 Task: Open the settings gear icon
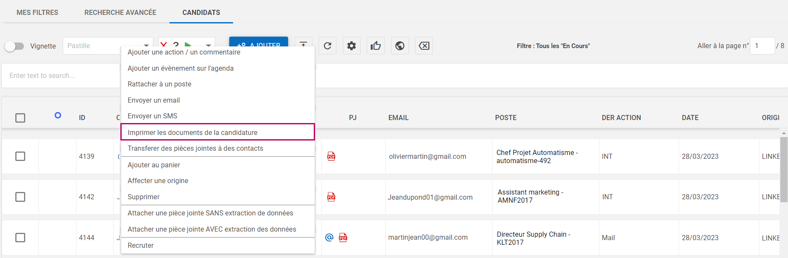[351, 46]
